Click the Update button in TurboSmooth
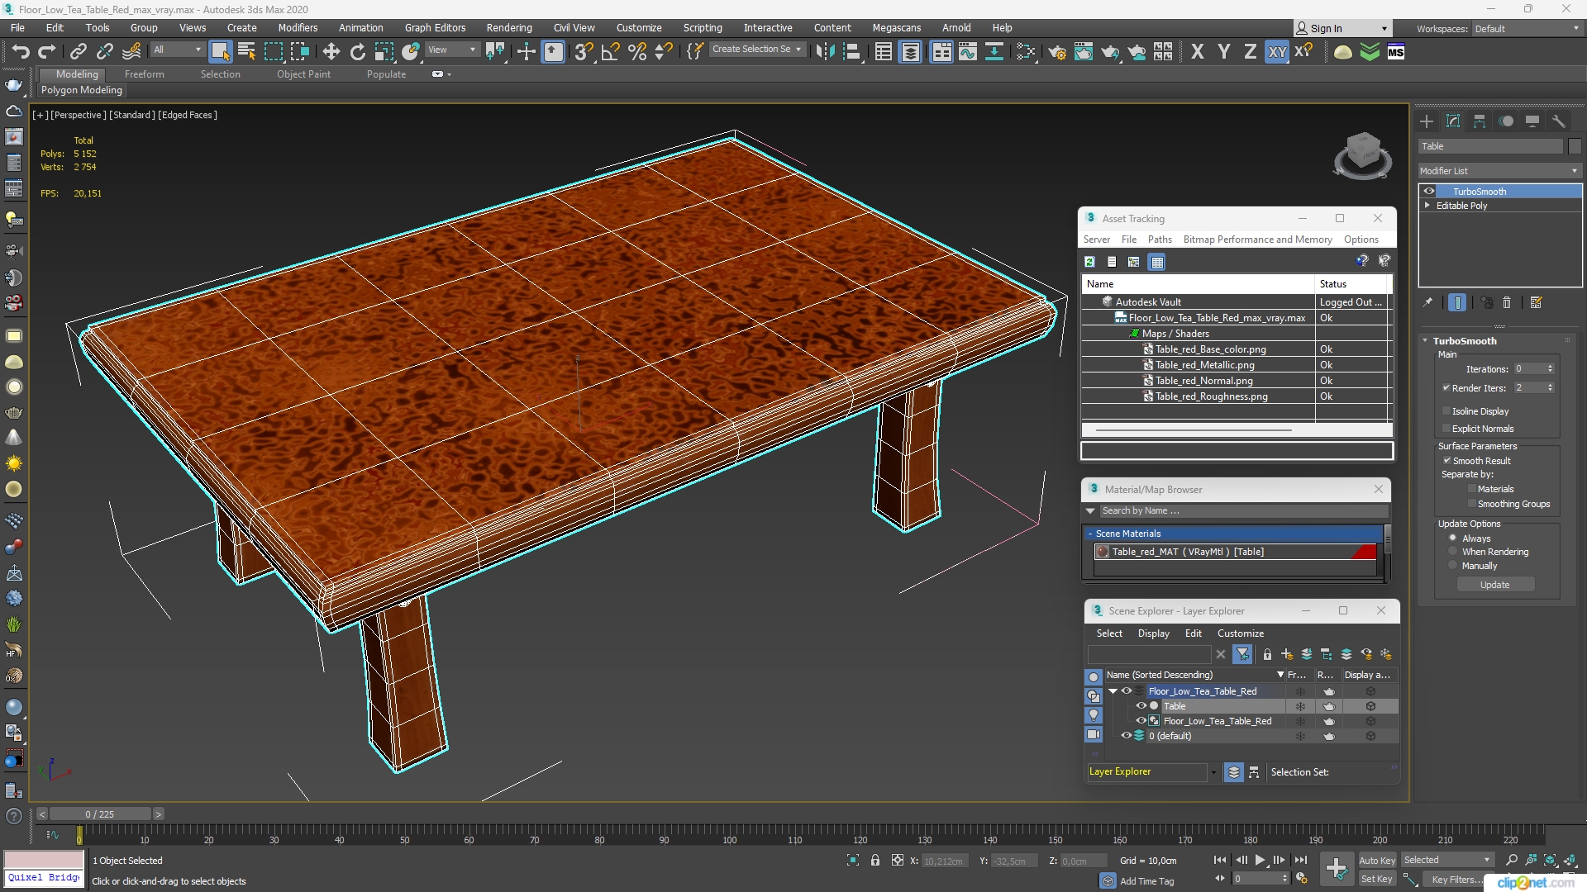The height and width of the screenshot is (892, 1587). tap(1494, 585)
